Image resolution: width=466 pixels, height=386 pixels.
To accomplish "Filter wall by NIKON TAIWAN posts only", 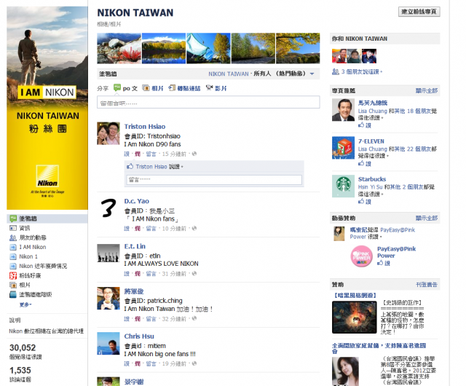I will [228, 74].
